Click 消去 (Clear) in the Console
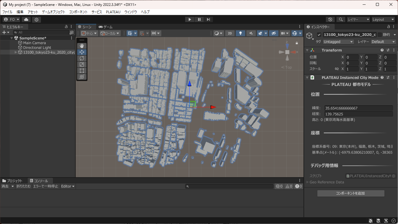Image resolution: width=398 pixels, height=224 pixels. [5, 186]
